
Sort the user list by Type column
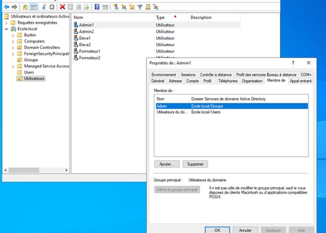[x=171, y=17]
